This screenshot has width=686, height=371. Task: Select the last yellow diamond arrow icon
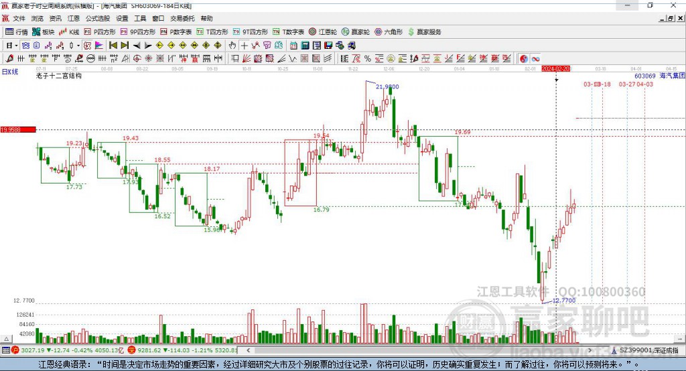point(218,46)
